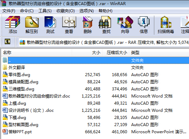Select the 外文翻译 folder name

click(17, 68)
